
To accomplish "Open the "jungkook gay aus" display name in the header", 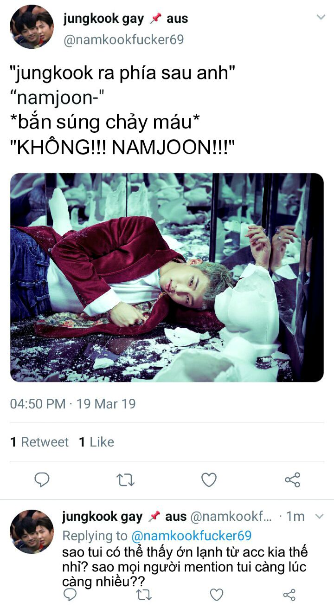I will [125, 19].
